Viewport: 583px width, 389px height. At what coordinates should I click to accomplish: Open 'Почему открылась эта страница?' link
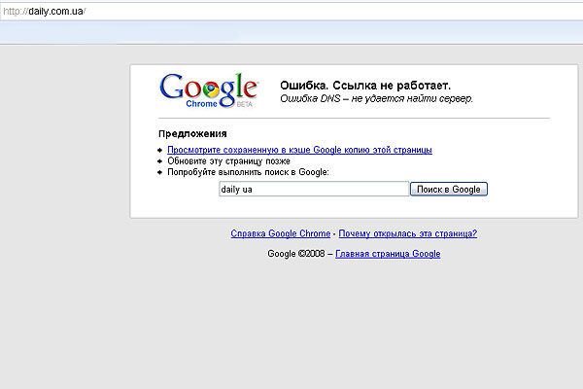[x=407, y=233]
